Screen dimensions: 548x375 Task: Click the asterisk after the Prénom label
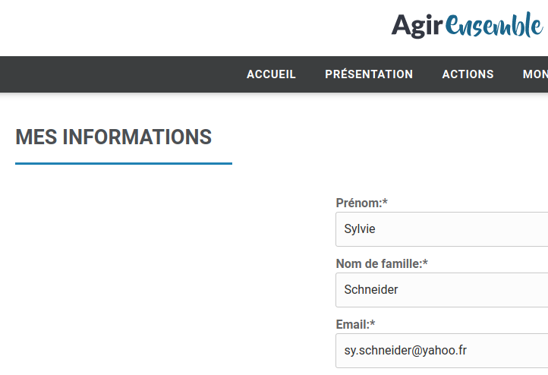(385, 202)
